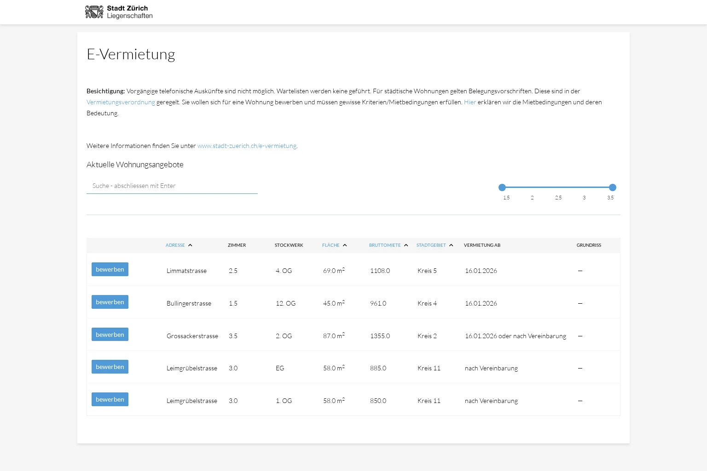Sort the table by Stadtgebiet header
Viewport: 707px width, 471px height.
coord(431,245)
